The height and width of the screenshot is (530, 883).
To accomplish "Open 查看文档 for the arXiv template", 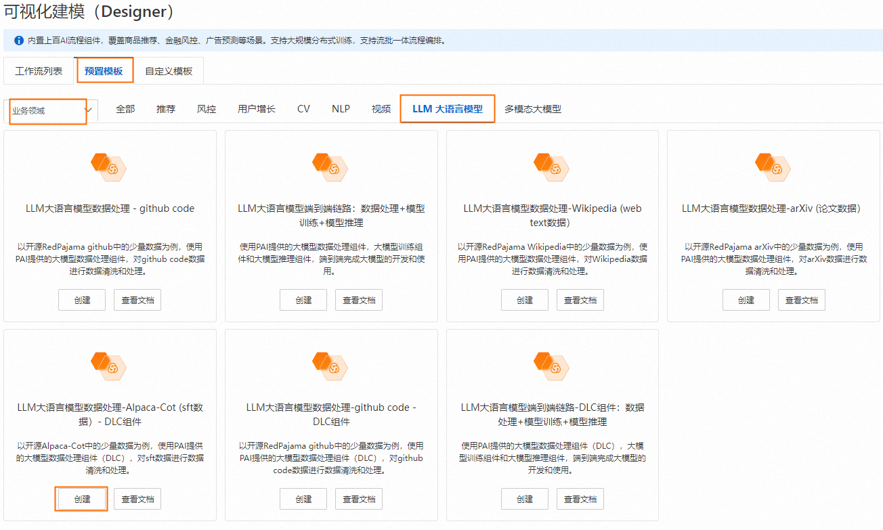I will tap(802, 300).
